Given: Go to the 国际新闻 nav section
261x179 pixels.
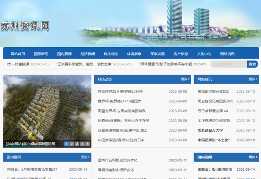Looking at the screenshot, I should tap(41, 54).
